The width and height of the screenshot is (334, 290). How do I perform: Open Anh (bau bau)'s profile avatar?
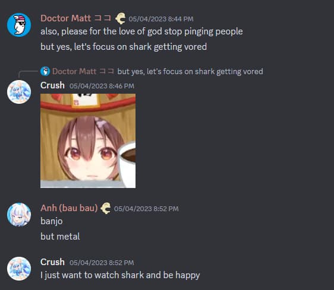(19, 215)
